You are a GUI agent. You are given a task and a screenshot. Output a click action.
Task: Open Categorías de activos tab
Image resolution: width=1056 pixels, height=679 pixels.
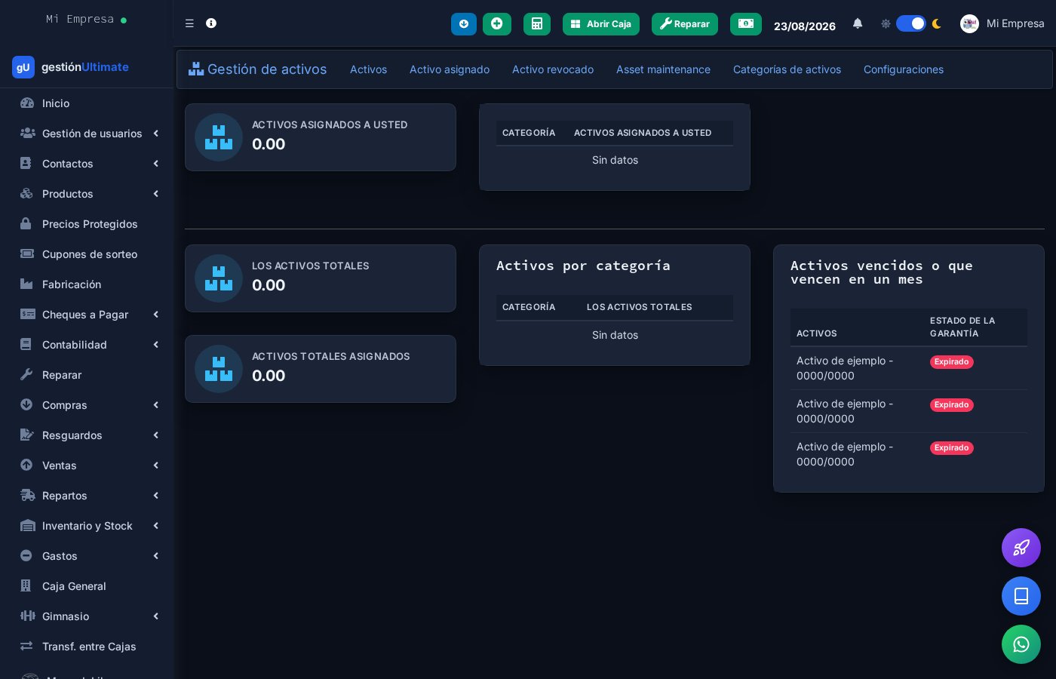pos(787,69)
